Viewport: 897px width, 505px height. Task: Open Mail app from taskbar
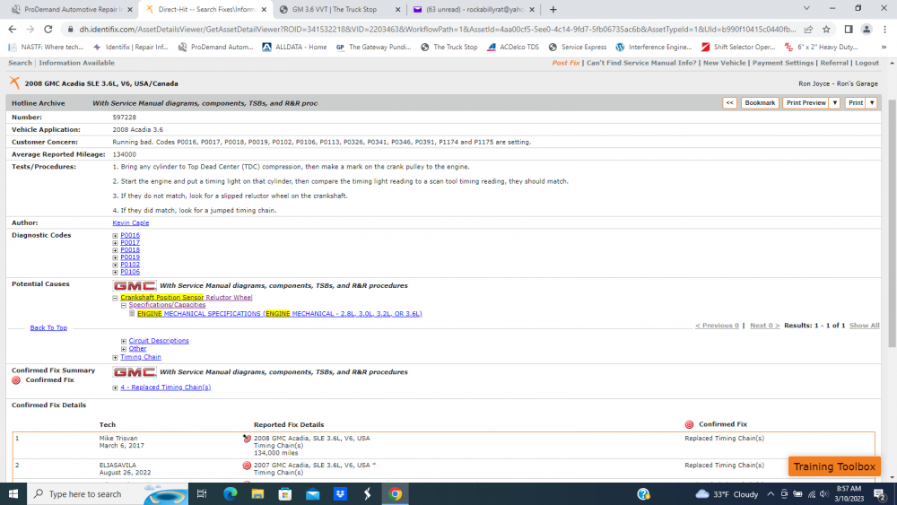coord(312,493)
